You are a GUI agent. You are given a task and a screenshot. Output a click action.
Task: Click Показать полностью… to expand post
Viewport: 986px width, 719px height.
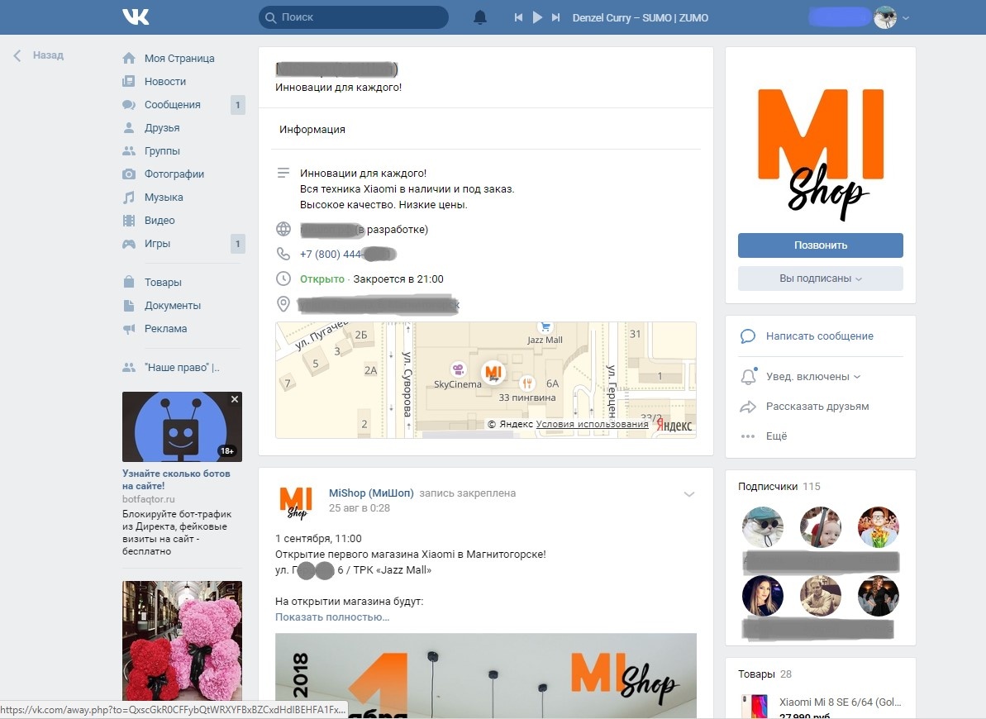[332, 617]
